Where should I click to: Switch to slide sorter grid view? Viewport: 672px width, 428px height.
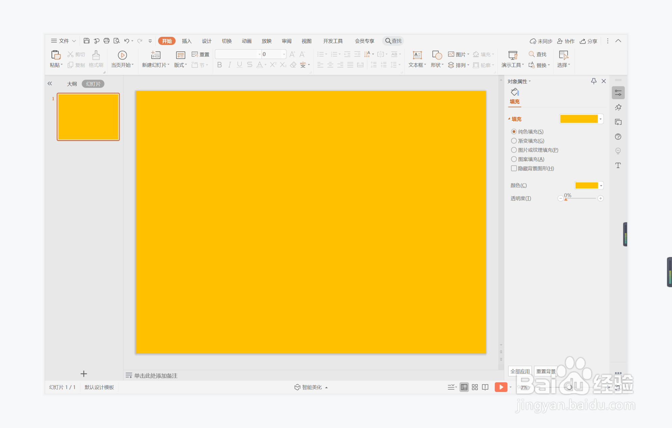(x=475, y=387)
